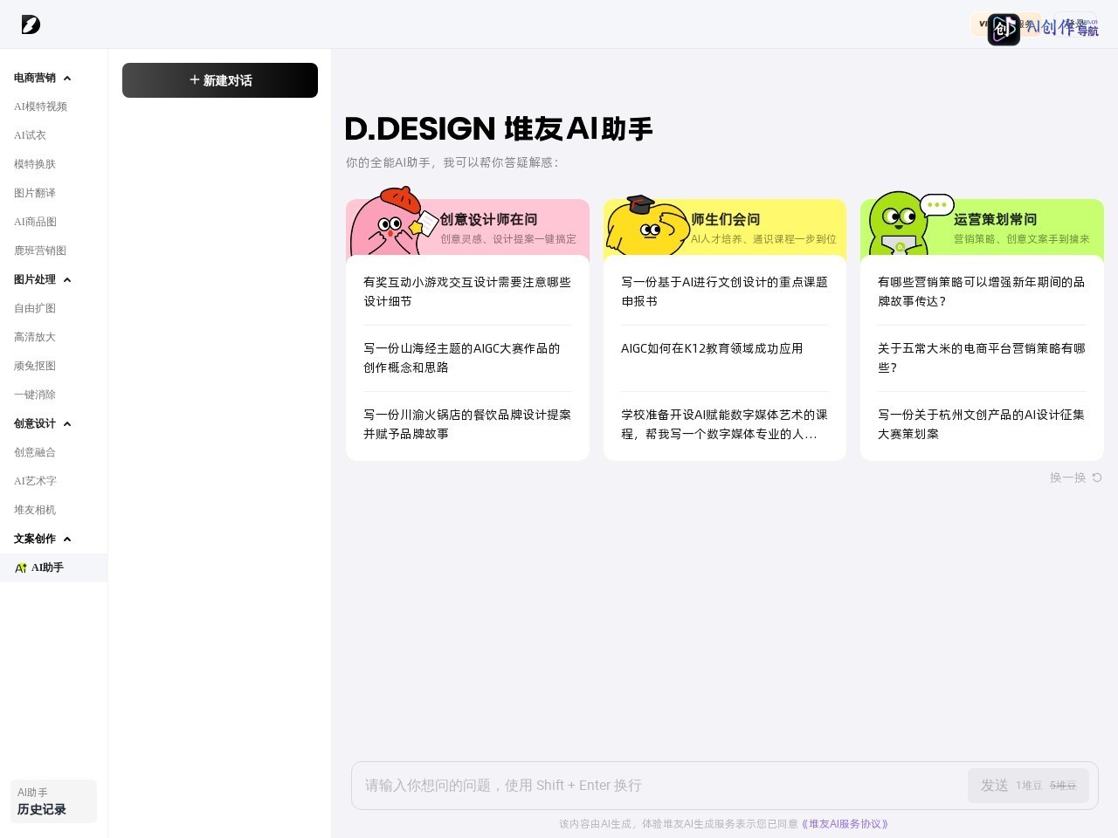Click the 发送 send button
Screen dimensions: 1118x838
tap(1028, 786)
